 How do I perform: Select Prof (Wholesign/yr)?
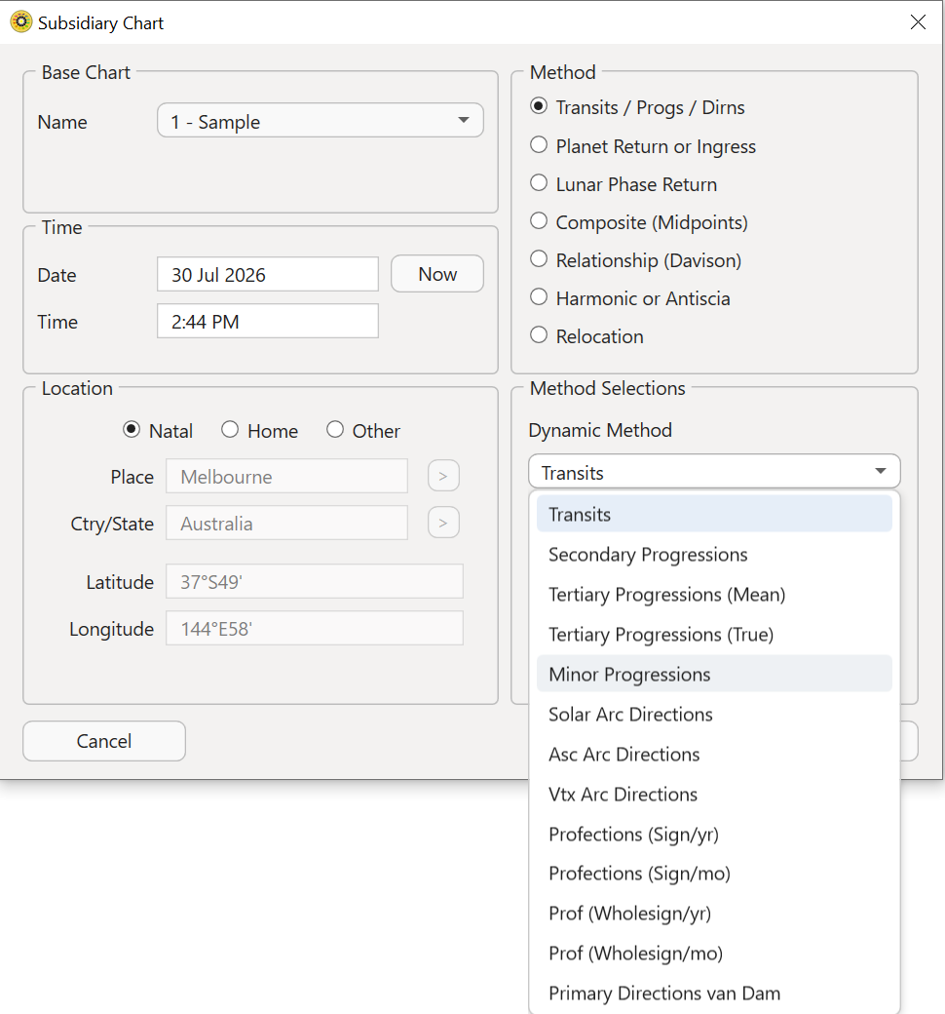point(714,914)
